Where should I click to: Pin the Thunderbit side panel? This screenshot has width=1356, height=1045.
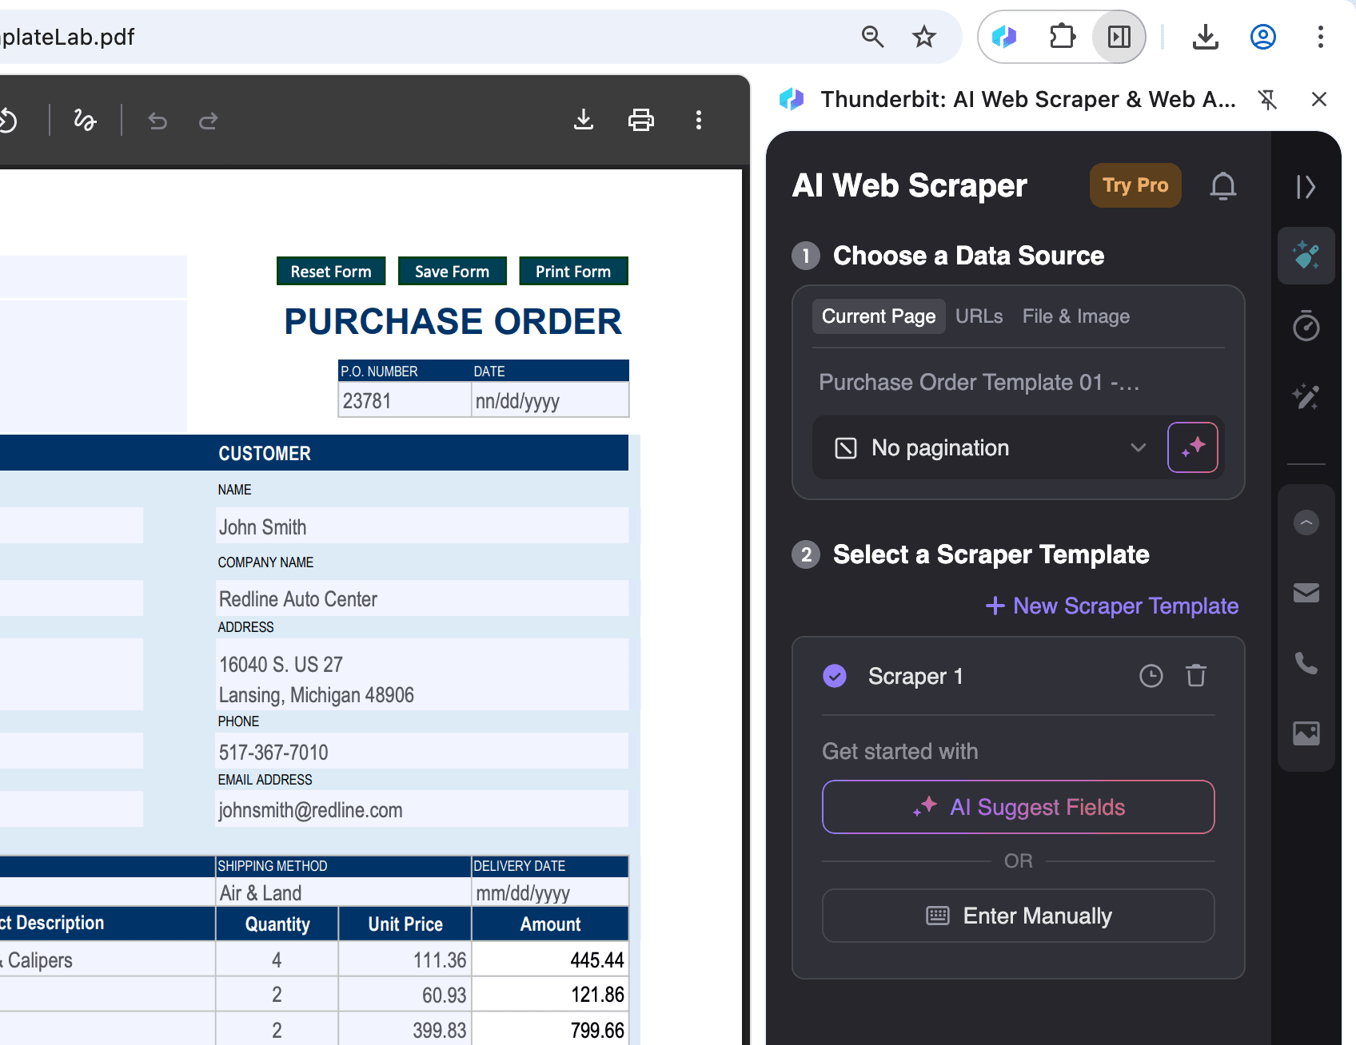tap(1267, 99)
